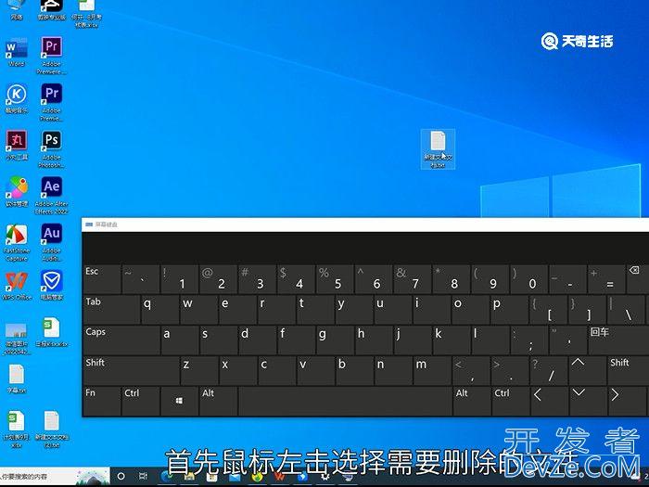649x487 pixels.
Task: Select the red 丸 tool shortcut
Action: click(x=17, y=145)
